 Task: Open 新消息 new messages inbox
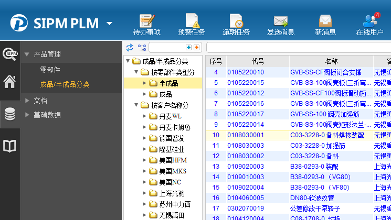click(325, 24)
